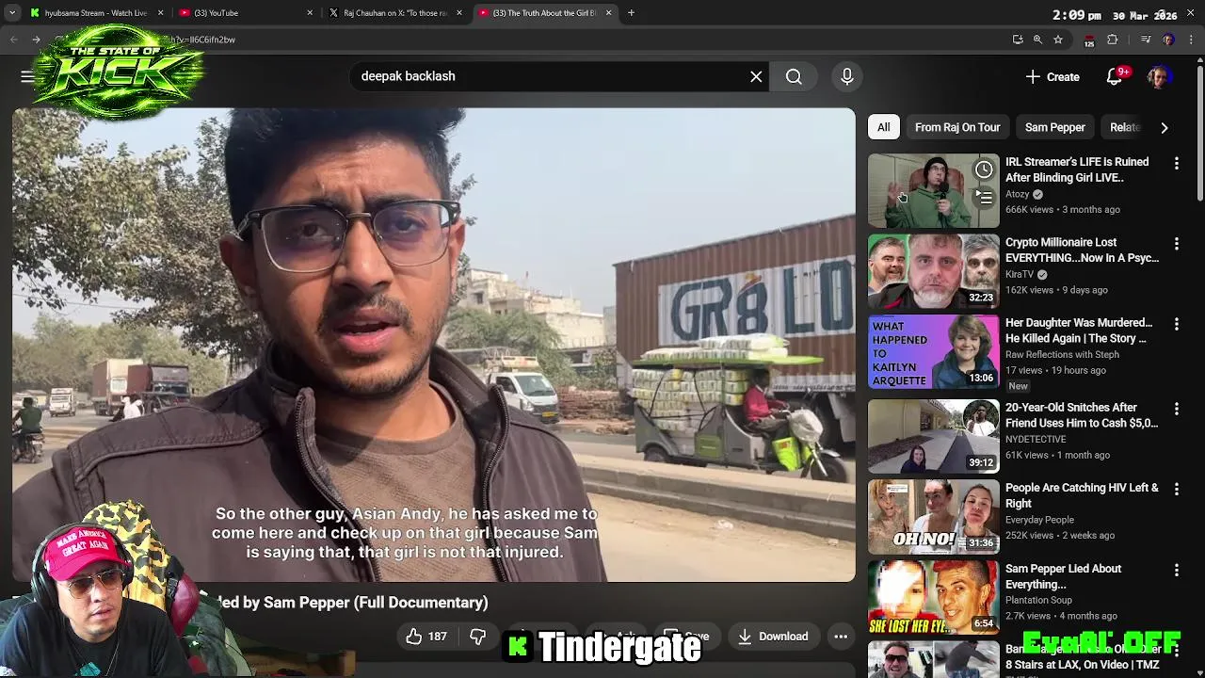Click the Add to queue icon on Atozy thumbnail

point(983,197)
